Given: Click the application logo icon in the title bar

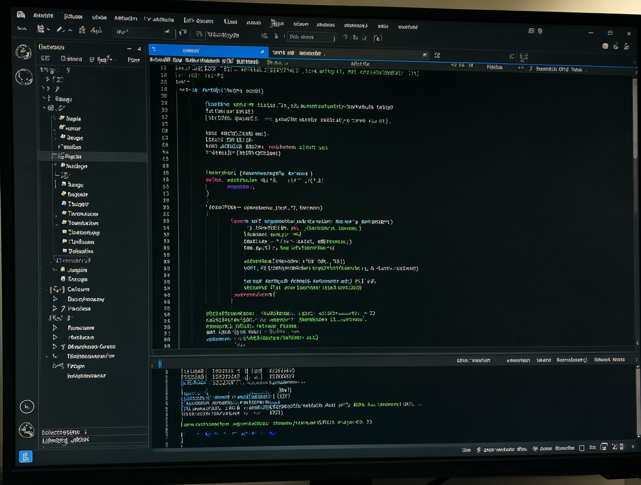Looking at the screenshot, I should tap(21, 15).
